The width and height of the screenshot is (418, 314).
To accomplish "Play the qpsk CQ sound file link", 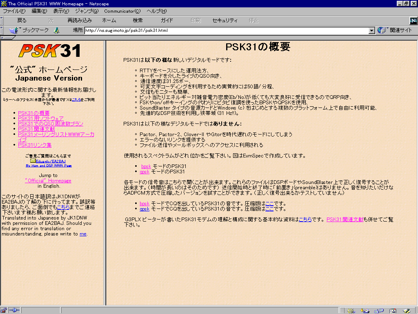I will tap(145, 209).
